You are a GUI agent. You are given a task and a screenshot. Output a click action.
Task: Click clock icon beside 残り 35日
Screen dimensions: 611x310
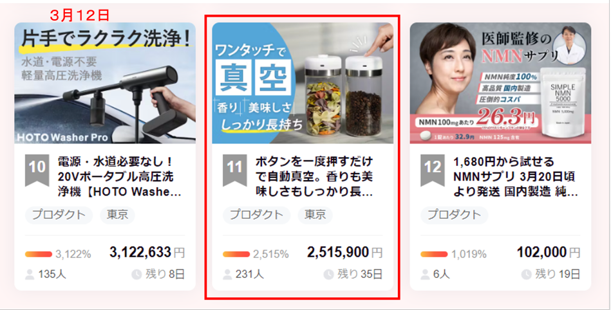click(x=328, y=274)
